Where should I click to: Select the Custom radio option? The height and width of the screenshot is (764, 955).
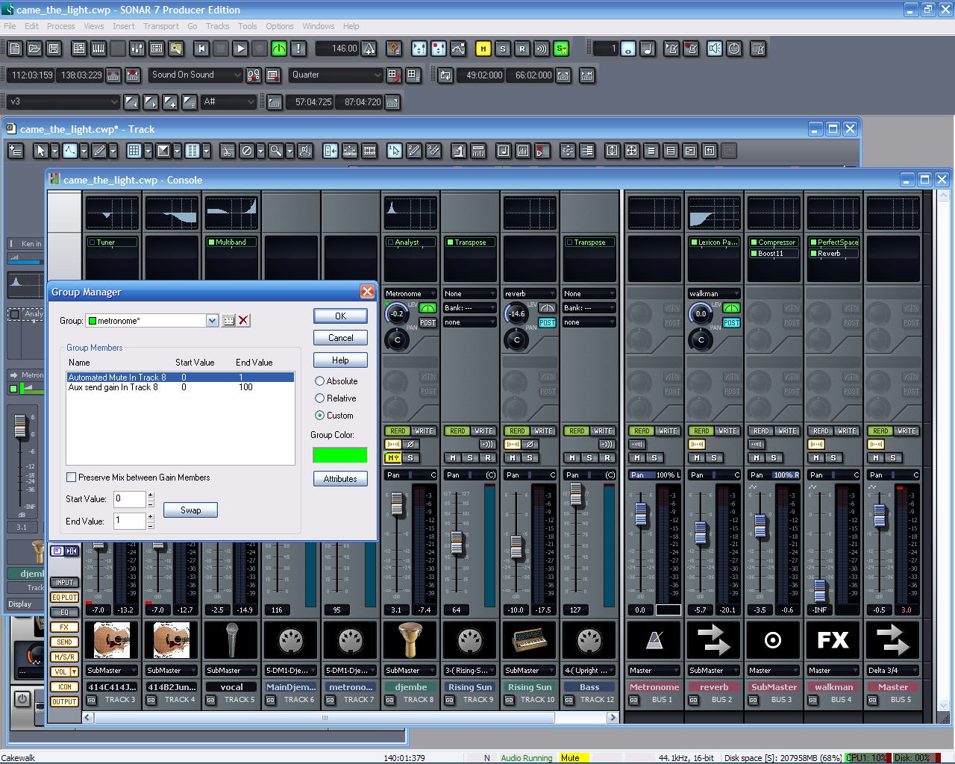pos(319,416)
